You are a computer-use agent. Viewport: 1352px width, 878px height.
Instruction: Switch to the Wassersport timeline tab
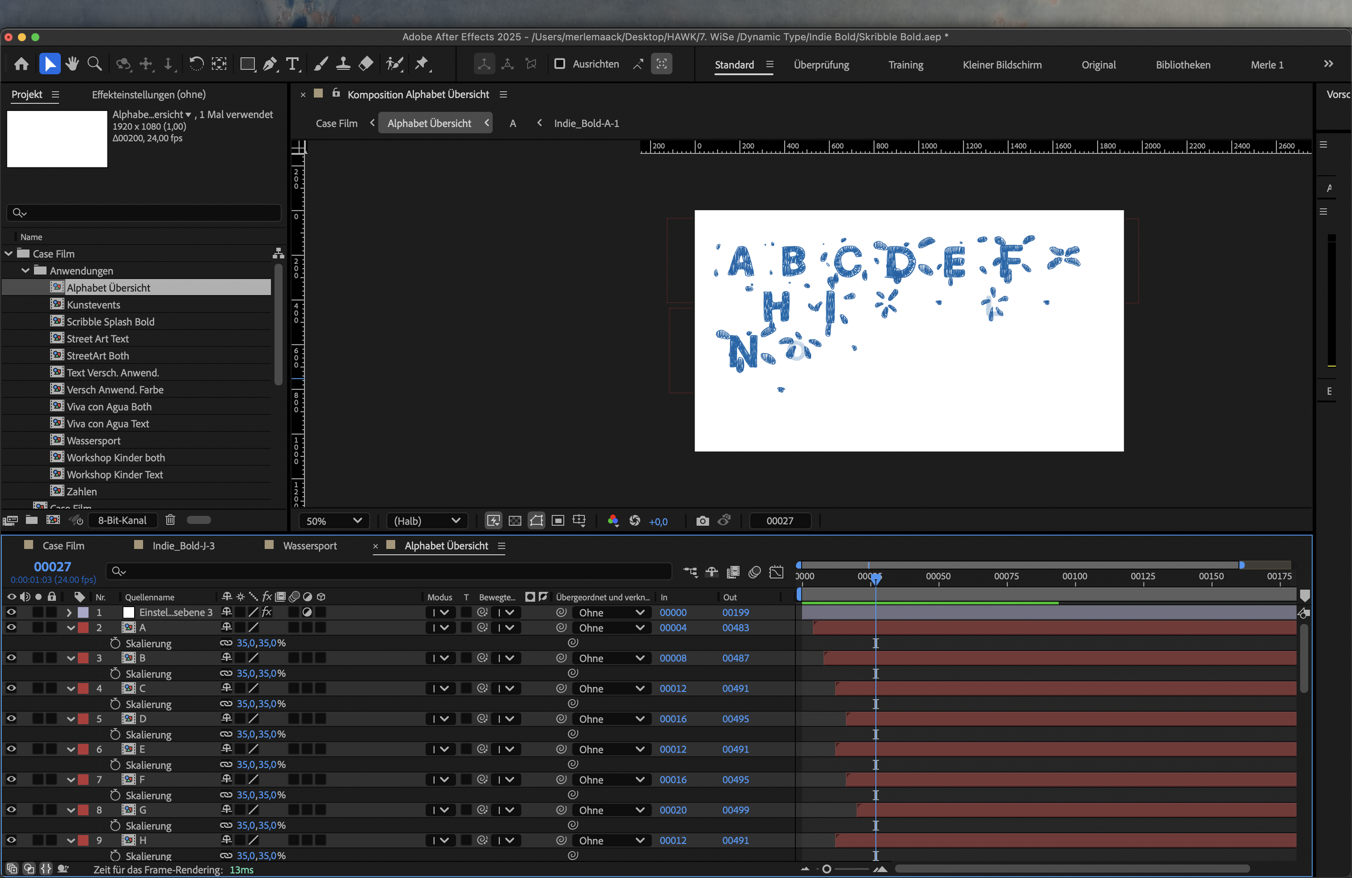[309, 546]
